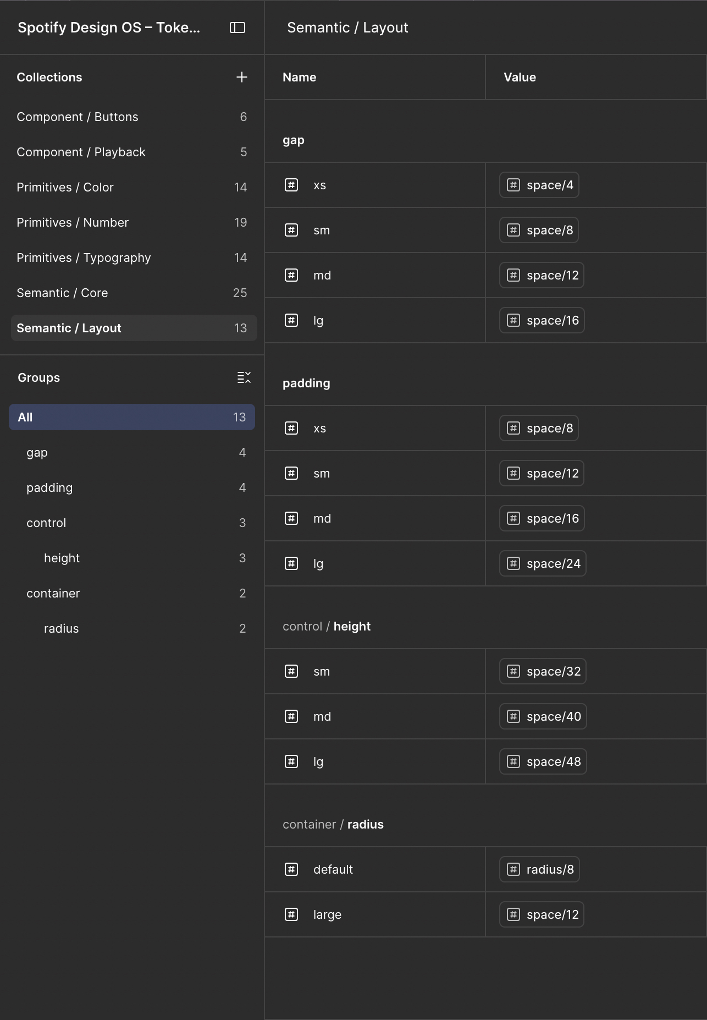
Task: Click number type icon of gap sm
Action: (291, 230)
